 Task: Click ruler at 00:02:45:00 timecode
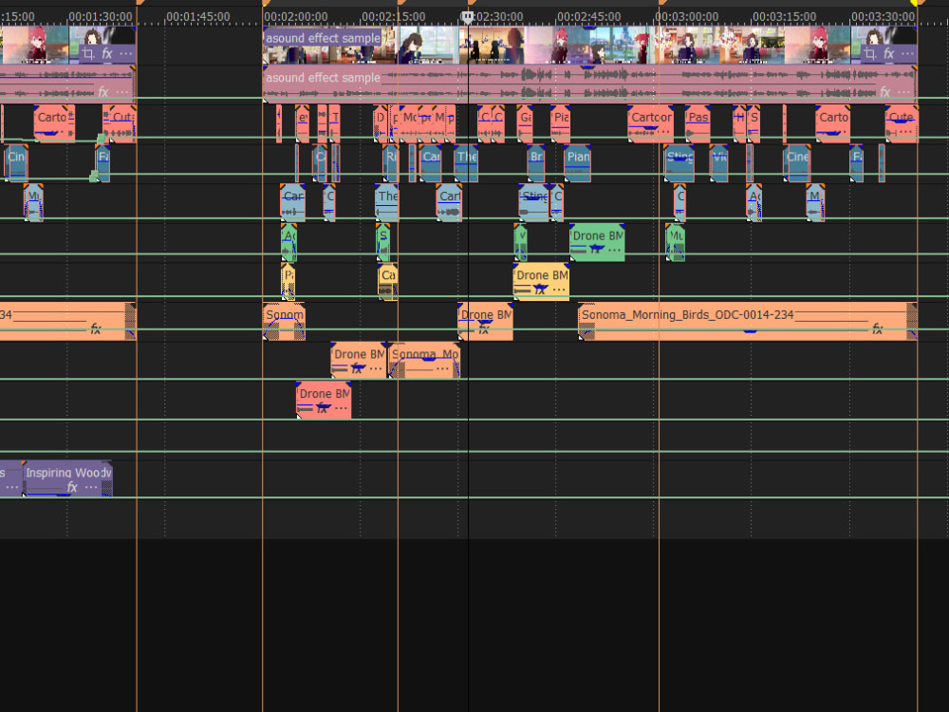click(x=589, y=16)
